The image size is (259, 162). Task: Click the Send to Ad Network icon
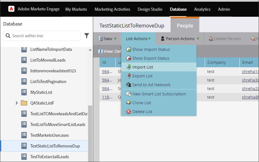[129, 85]
